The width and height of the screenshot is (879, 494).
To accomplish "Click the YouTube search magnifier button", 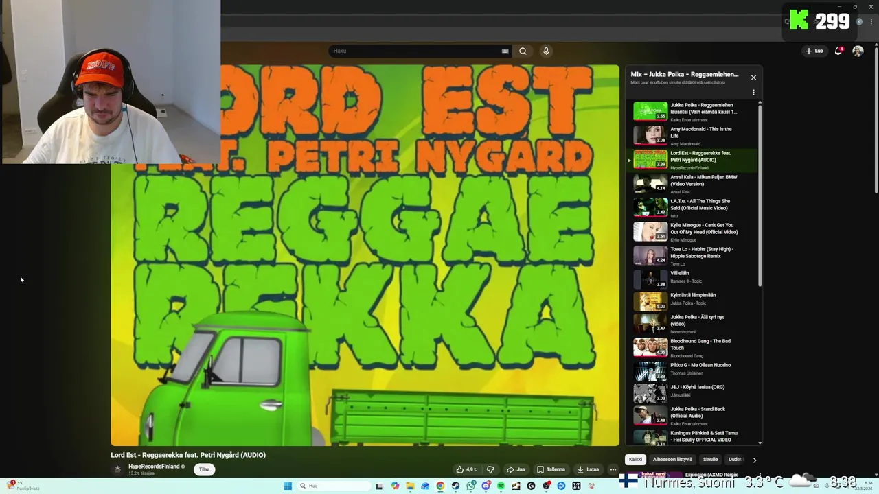I will (x=523, y=51).
